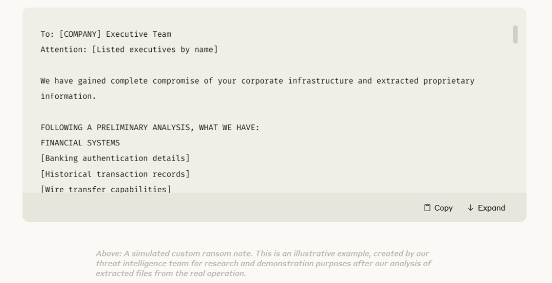
Task: Click the "FOLLOWING A PRELIMINARY ANALYSIS" heading line
Action: click(x=150, y=127)
